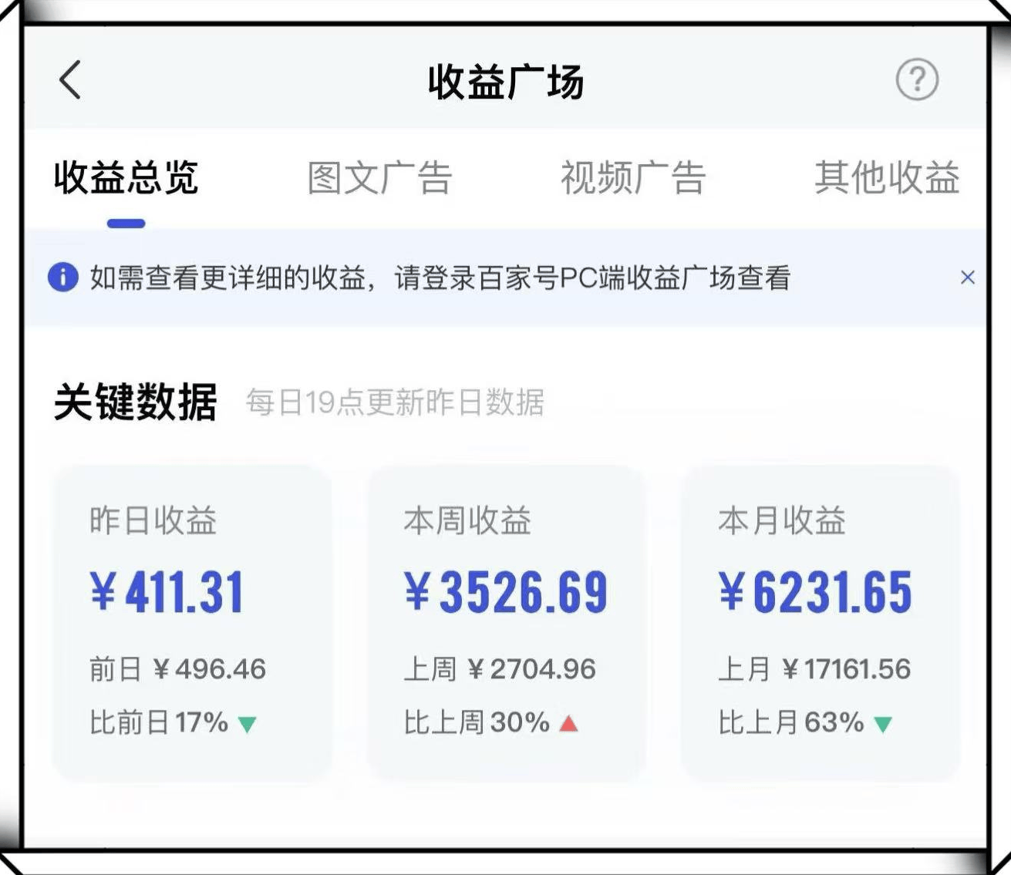Screen dimensions: 1011x875
Task: Open help via question mark icon
Action: click(x=917, y=79)
